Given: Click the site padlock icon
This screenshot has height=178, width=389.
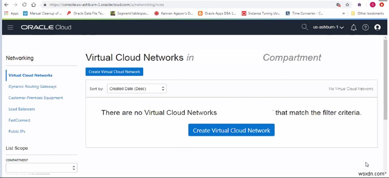Looking at the screenshot, I should (x=45, y=5).
